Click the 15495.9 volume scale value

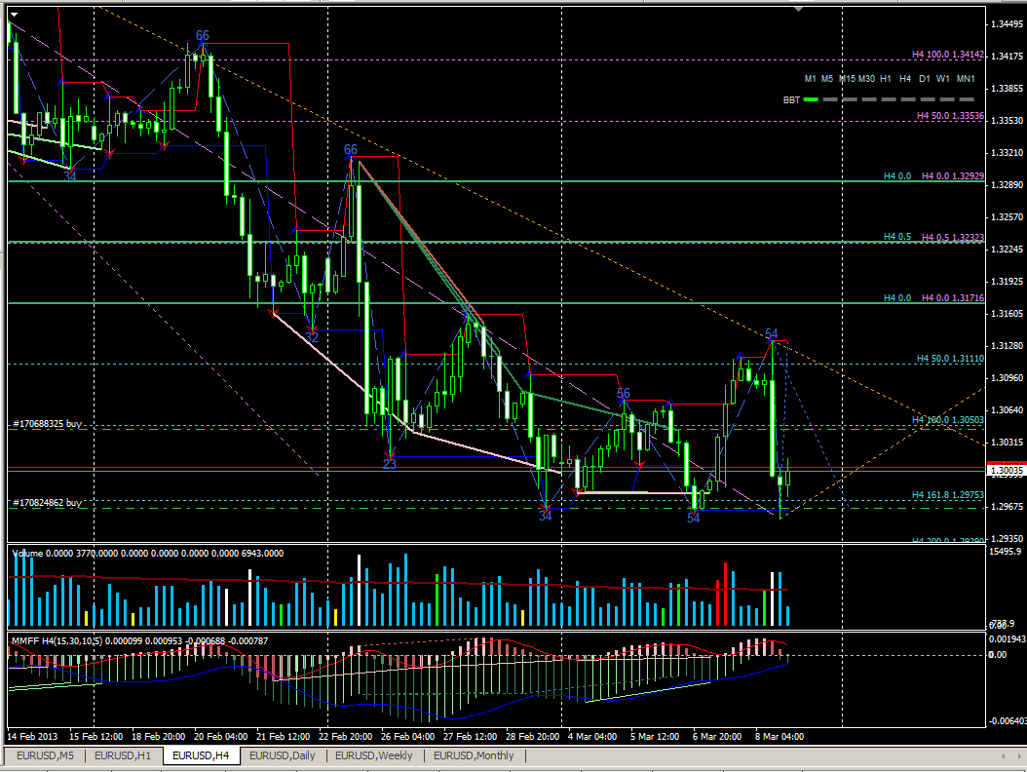click(x=1005, y=551)
